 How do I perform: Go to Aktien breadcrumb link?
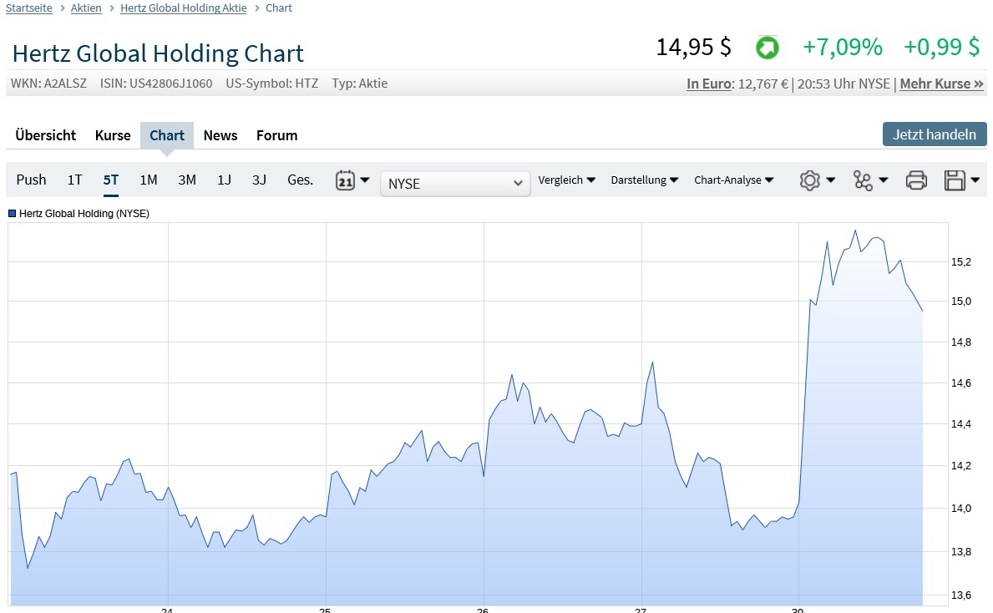click(86, 8)
